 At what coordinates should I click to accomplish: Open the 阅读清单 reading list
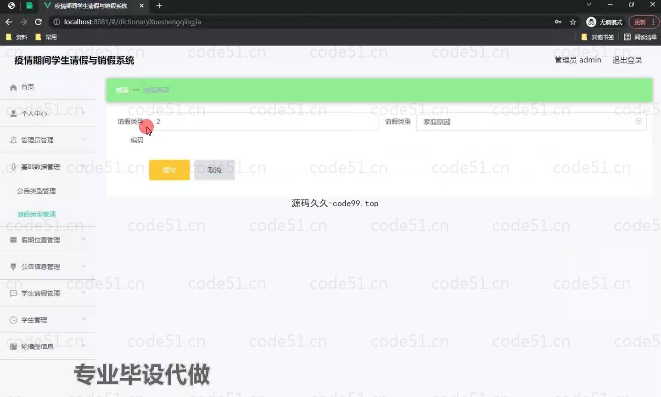[640, 37]
